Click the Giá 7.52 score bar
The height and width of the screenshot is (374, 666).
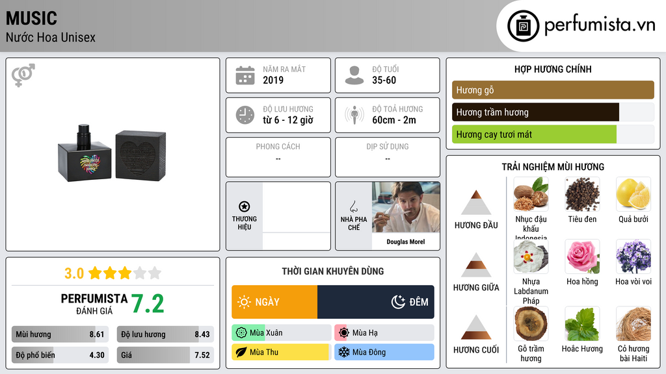click(x=165, y=355)
